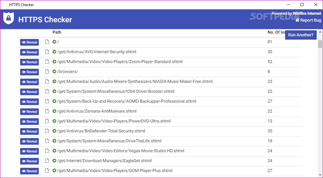Reveal issues for DriveTheLife.shtml
The image size is (323, 178).
pyautogui.click(x=29, y=141)
